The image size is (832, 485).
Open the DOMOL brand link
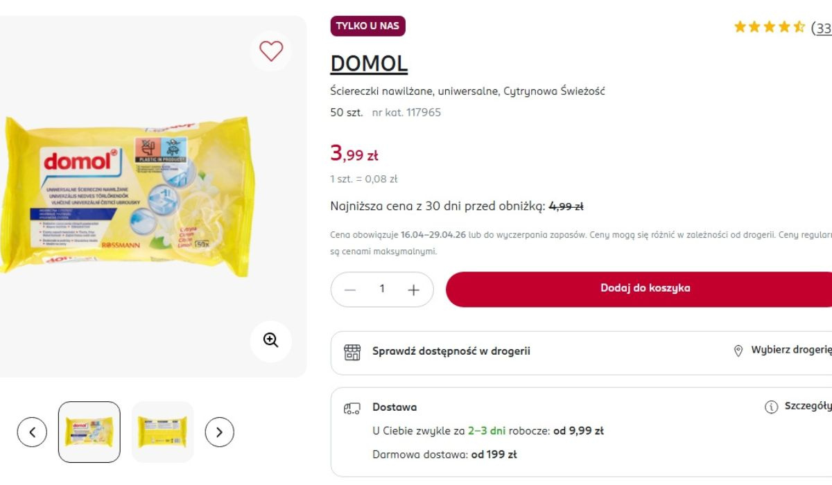(369, 64)
